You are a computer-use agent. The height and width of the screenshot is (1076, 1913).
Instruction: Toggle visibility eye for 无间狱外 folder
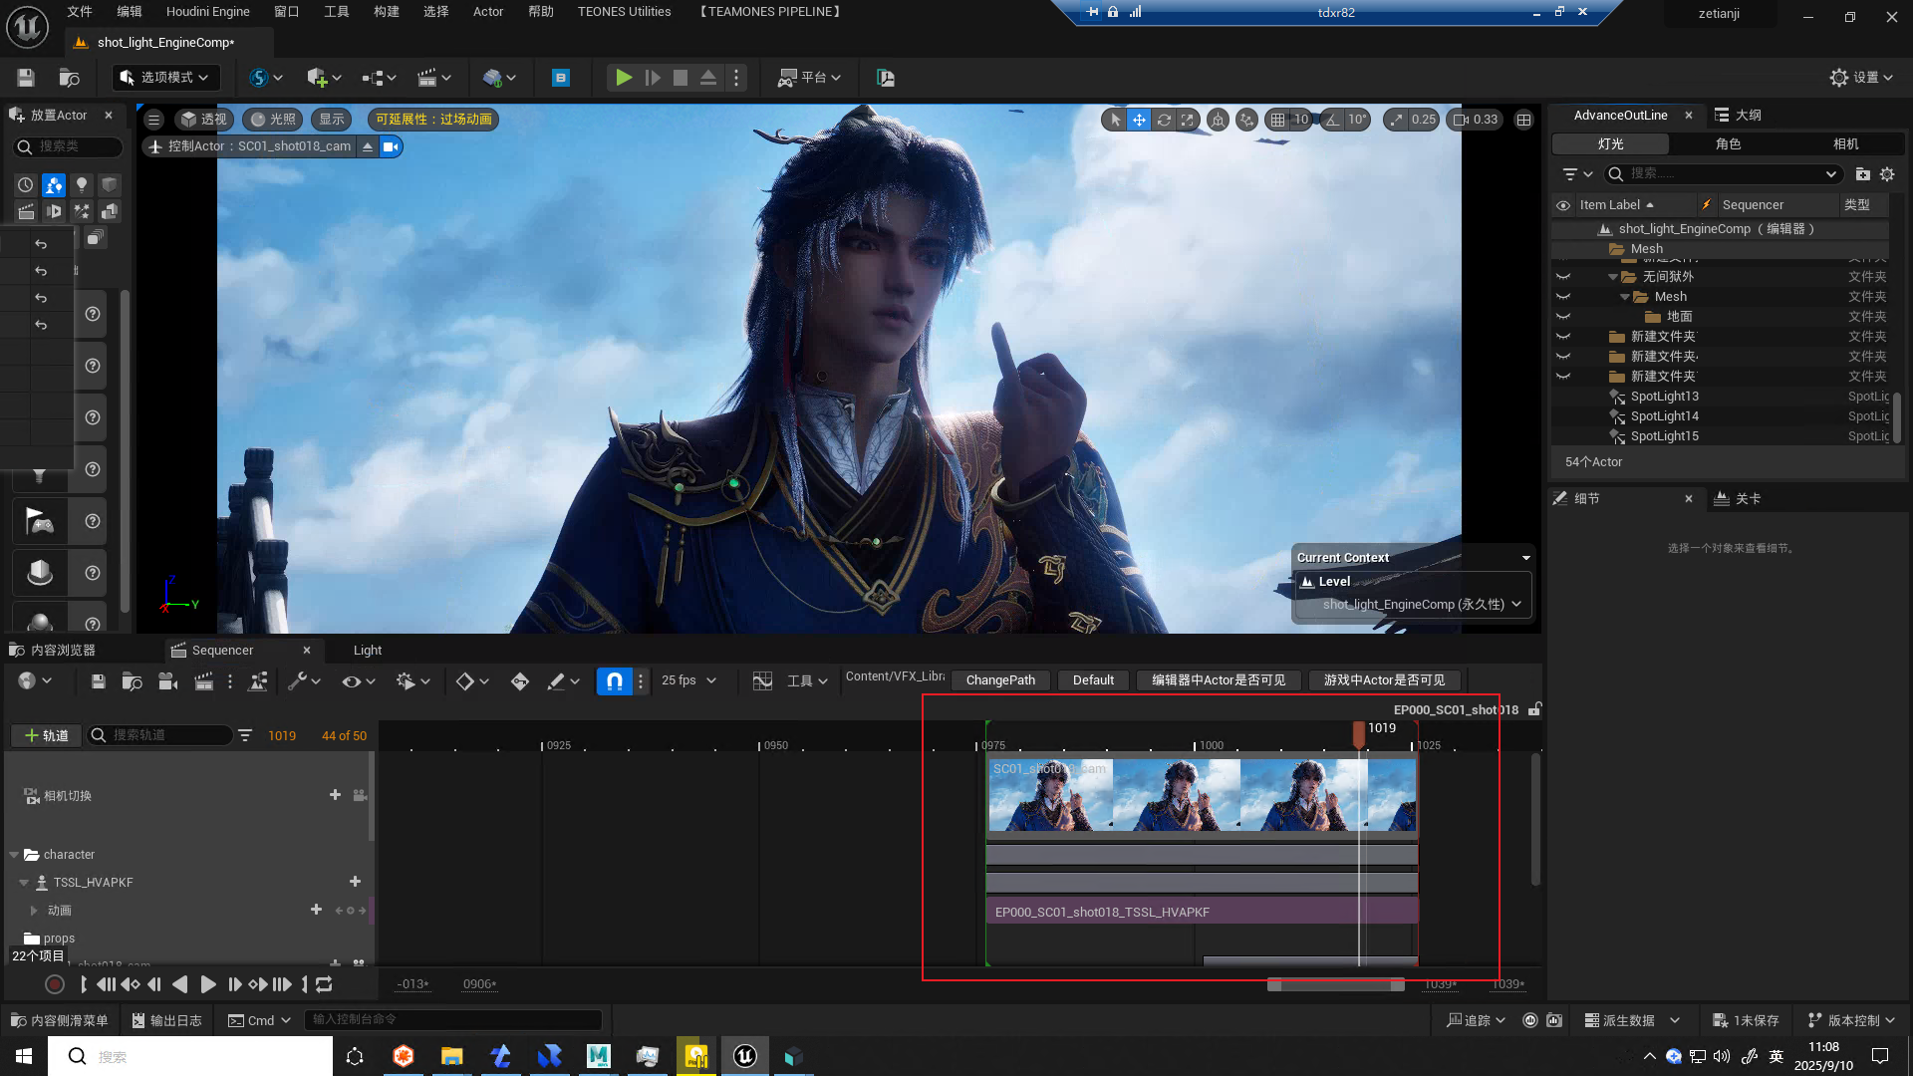[1563, 277]
